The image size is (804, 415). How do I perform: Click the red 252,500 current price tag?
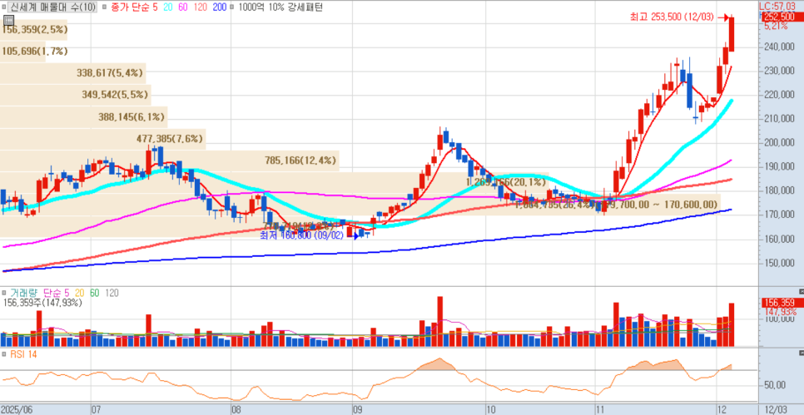[783, 17]
